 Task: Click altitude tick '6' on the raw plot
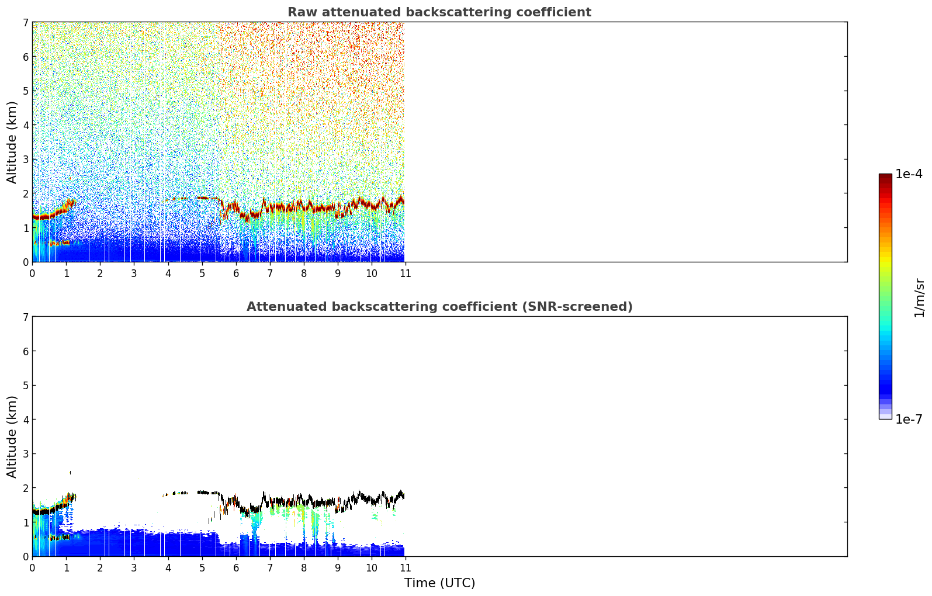(x=26, y=57)
